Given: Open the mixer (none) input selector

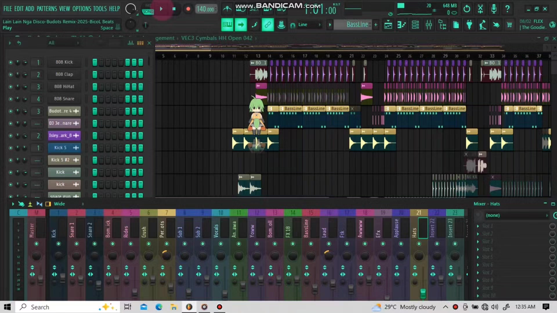Looking at the screenshot, I should pyautogui.click(x=517, y=215).
